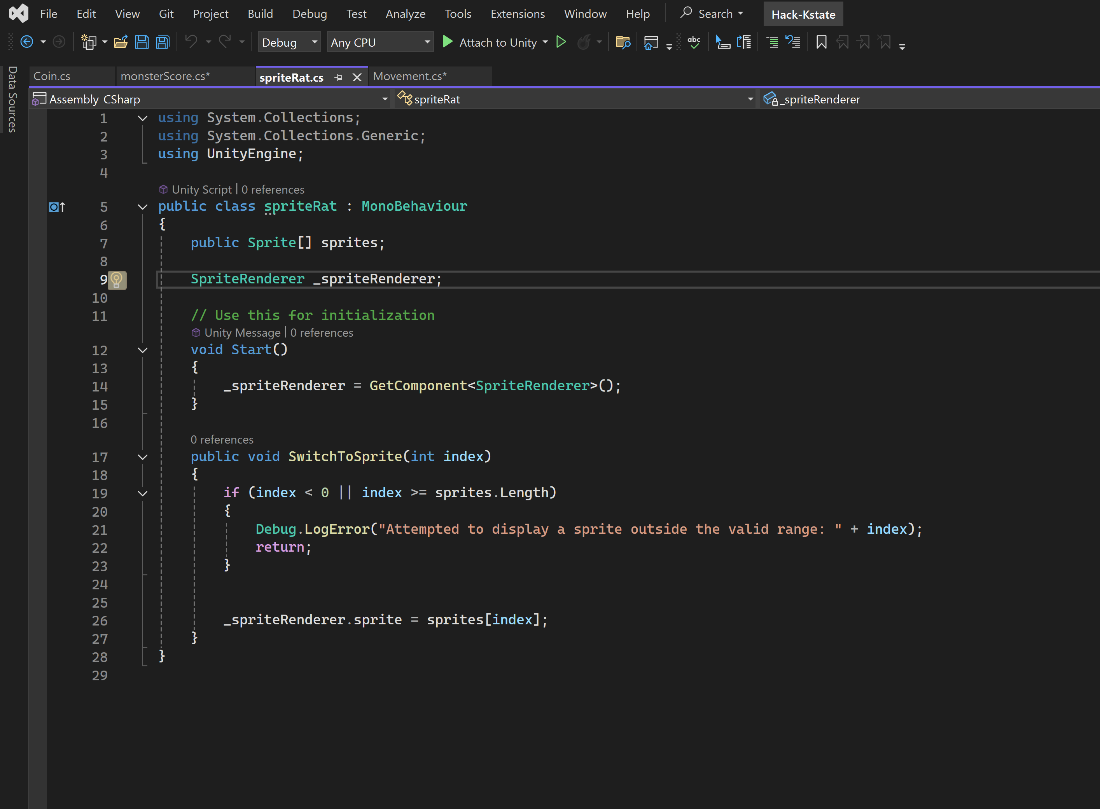Viewport: 1100px width, 809px height.
Task: Open the Extensions menu
Action: [518, 14]
